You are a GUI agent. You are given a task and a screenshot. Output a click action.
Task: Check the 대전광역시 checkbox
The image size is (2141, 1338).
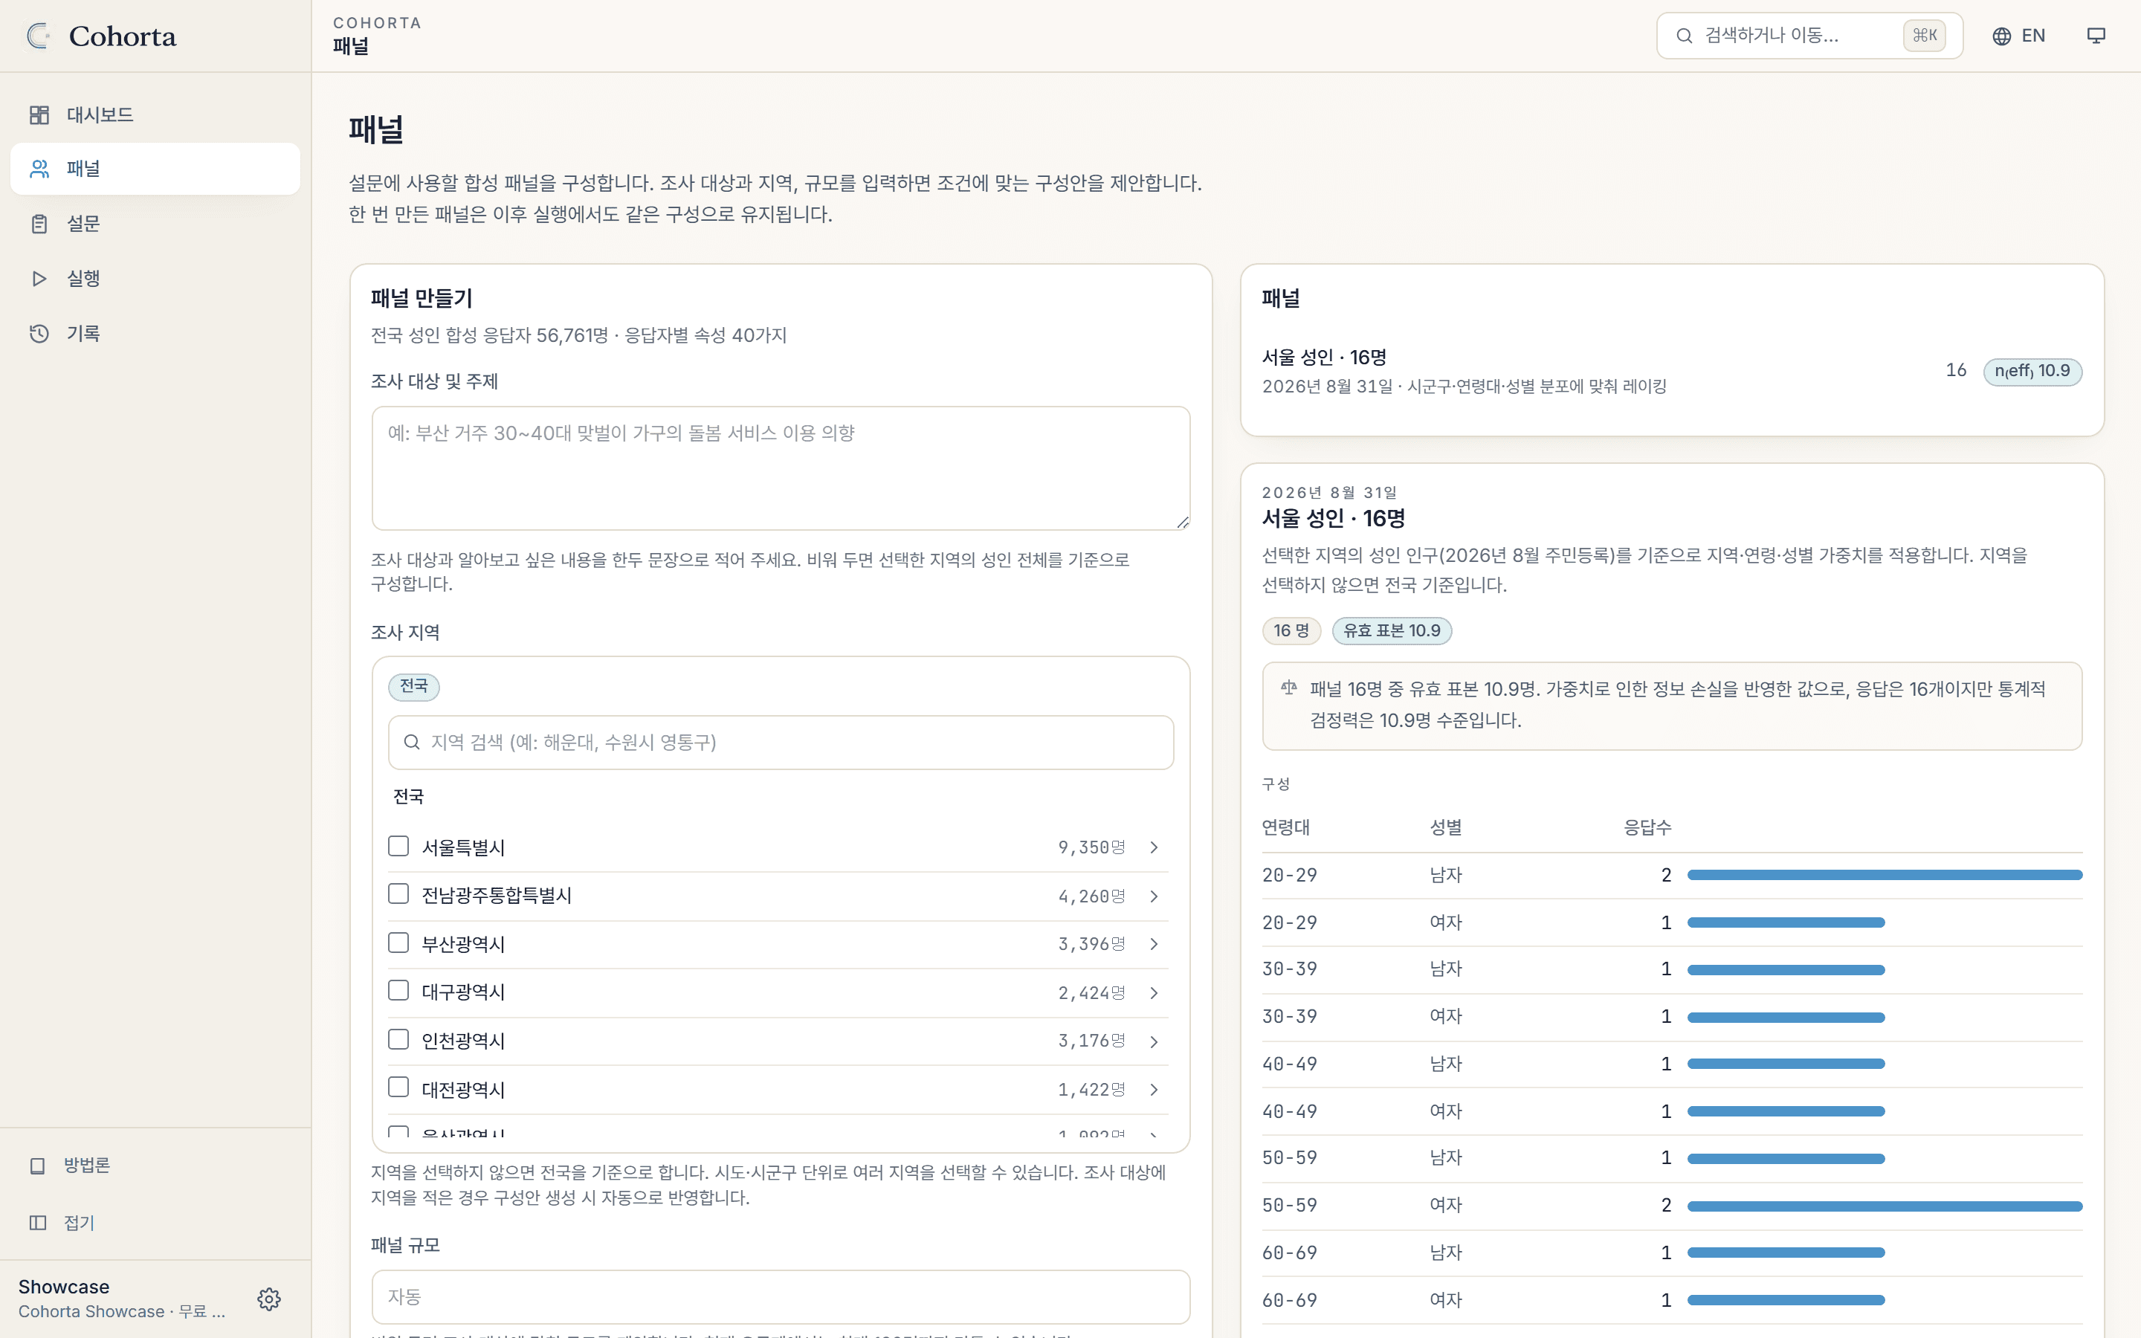click(x=398, y=1087)
